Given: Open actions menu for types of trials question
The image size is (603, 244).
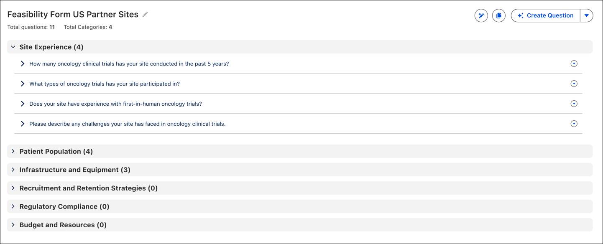Looking at the screenshot, I should pyautogui.click(x=574, y=84).
